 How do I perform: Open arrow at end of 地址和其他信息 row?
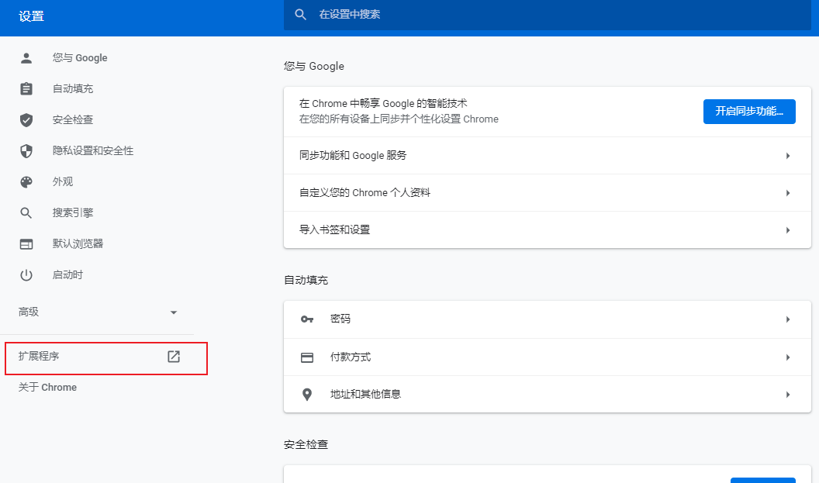coord(788,395)
